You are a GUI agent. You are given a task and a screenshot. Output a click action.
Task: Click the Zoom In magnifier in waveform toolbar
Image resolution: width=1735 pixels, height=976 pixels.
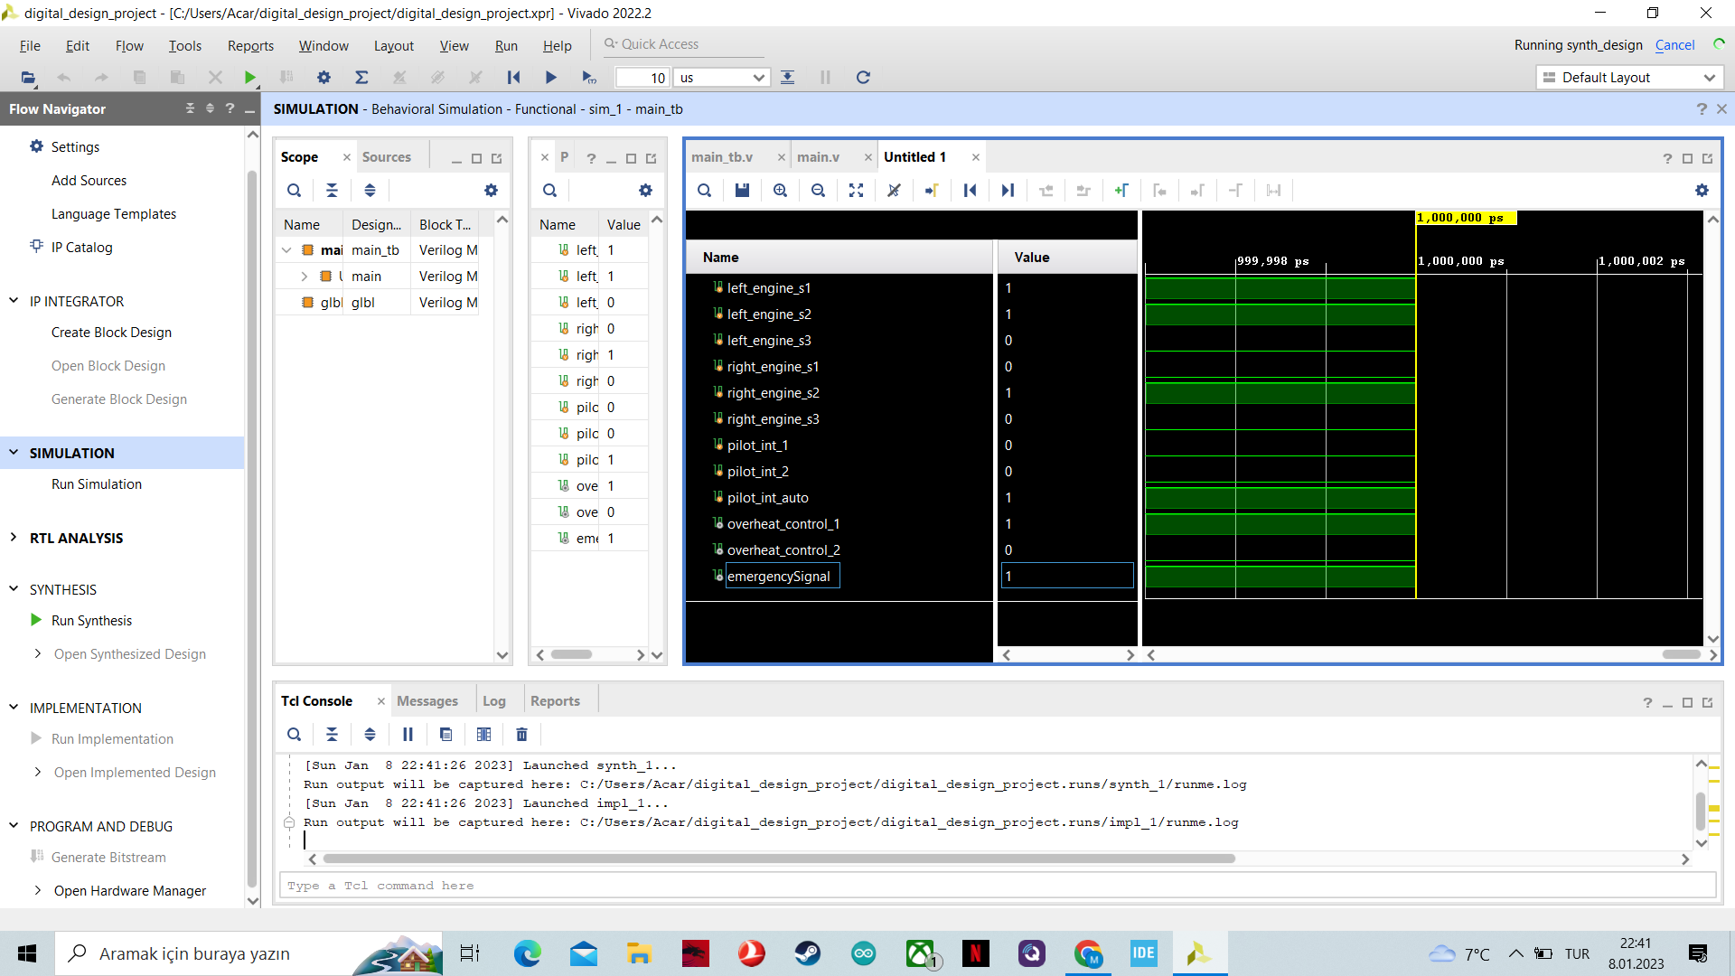pyautogui.click(x=780, y=191)
